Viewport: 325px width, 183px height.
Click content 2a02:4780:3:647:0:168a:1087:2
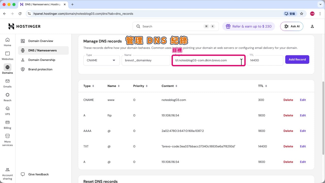pos(183,131)
